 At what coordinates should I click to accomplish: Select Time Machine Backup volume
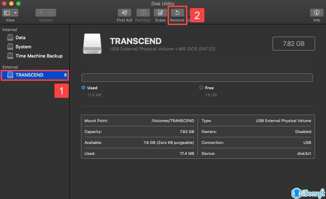pyautogui.click(x=35, y=56)
